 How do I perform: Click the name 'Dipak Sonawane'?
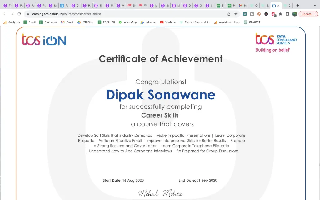click(161, 95)
